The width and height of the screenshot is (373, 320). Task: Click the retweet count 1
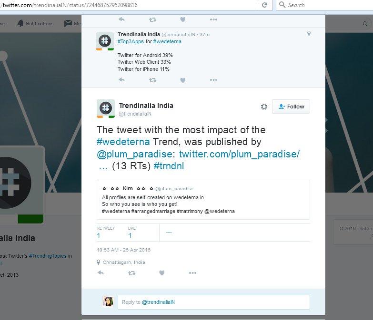pyautogui.click(x=99, y=235)
